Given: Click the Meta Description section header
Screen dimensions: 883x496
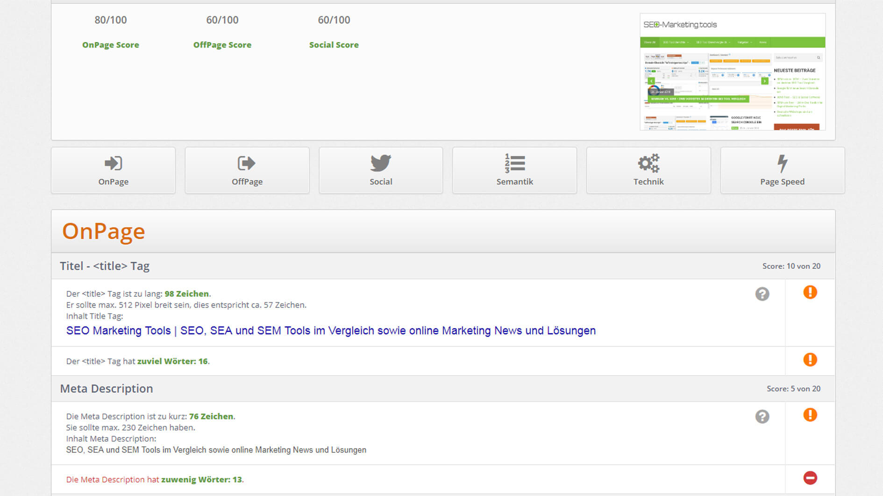Looking at the screenshot, I should 107,389.
